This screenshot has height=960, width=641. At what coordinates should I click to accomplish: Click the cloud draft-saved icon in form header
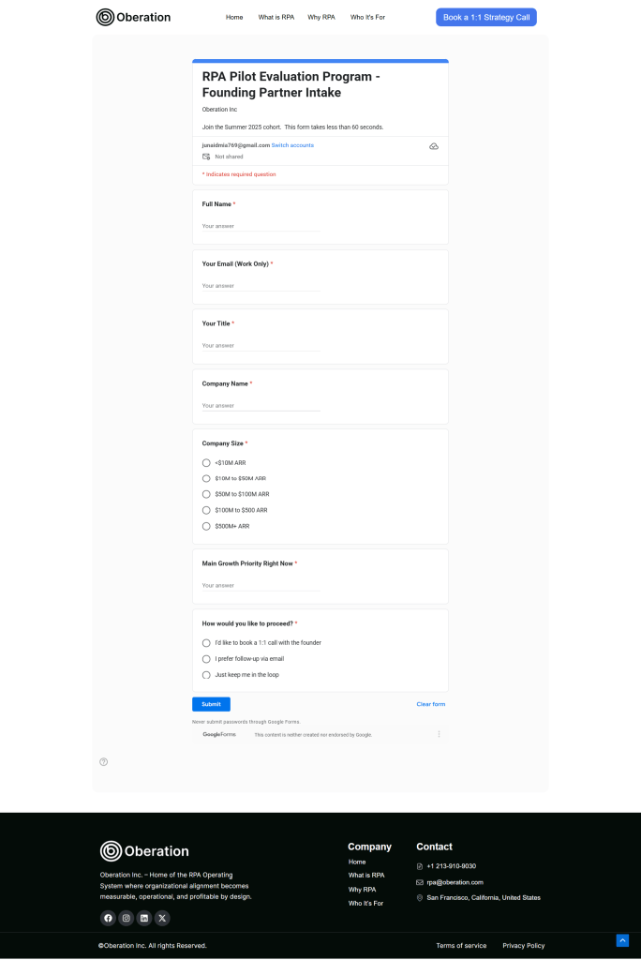434,146
